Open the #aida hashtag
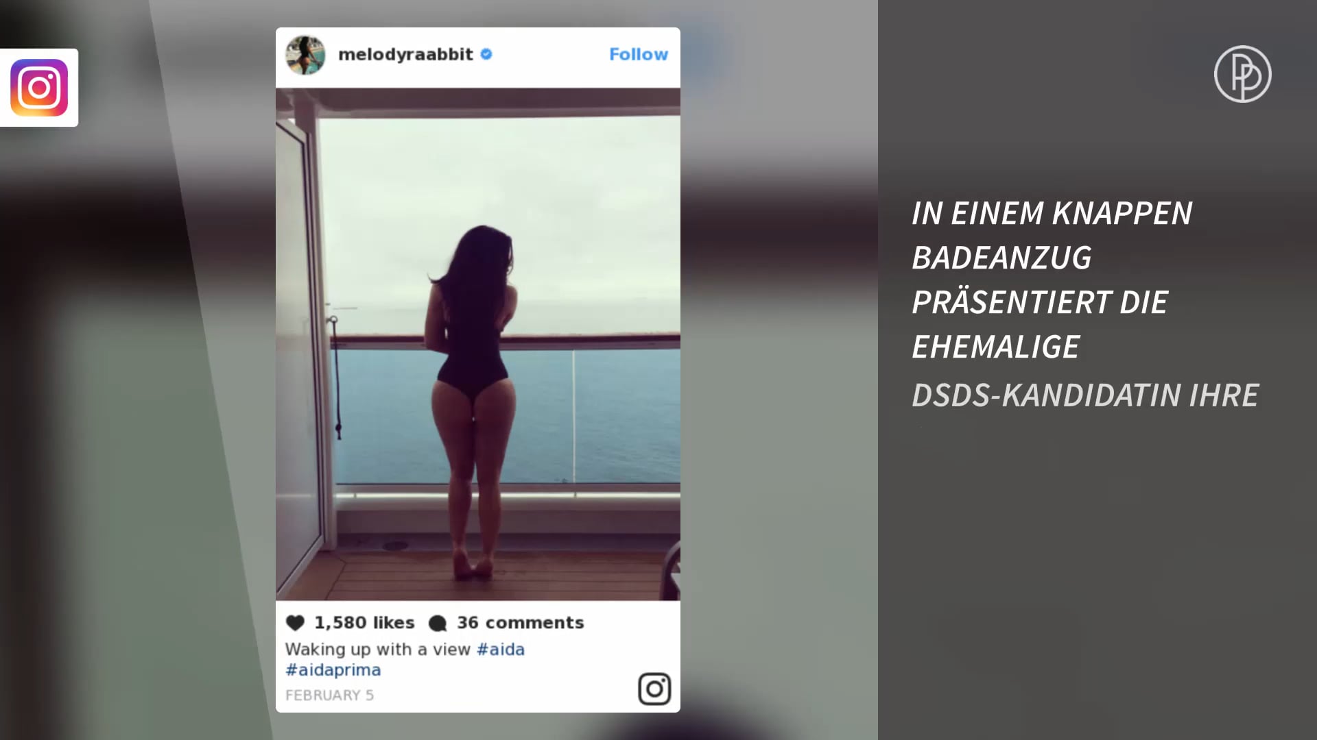This screenshot has width=1317, height=740. 500,649
